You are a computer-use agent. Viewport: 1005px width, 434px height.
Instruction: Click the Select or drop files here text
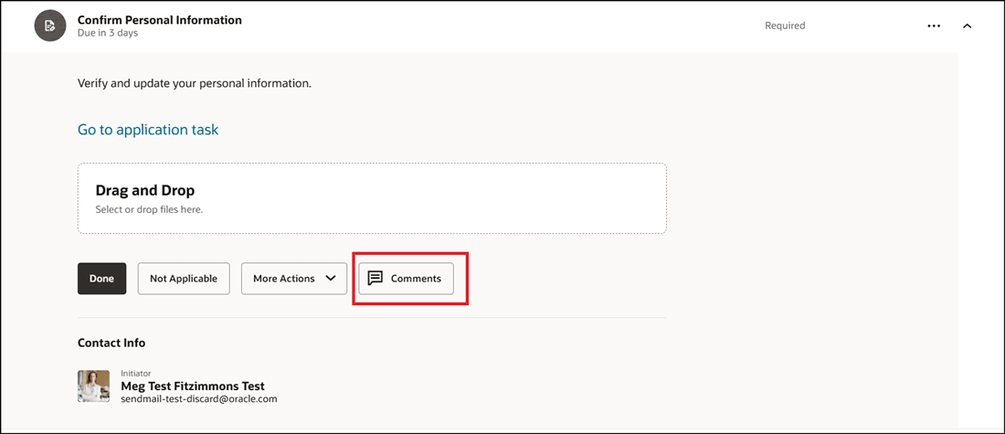click(x=149, y=209)
